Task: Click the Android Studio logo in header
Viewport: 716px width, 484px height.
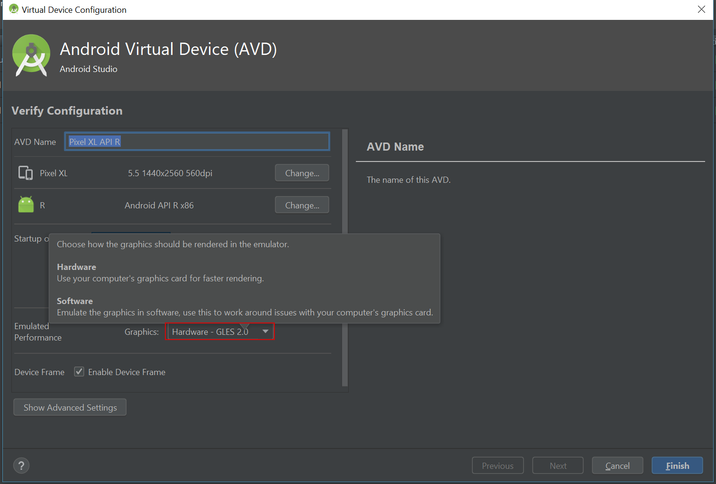Action: (31, 55)
